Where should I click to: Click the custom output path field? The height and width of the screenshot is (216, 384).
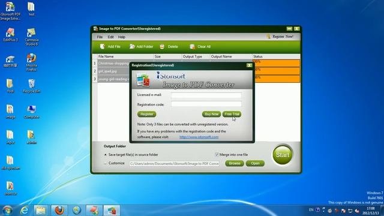coord(174,163)
